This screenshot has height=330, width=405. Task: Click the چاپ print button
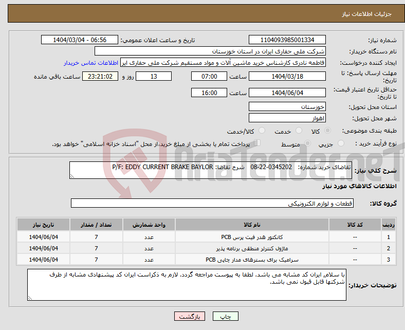225,316
